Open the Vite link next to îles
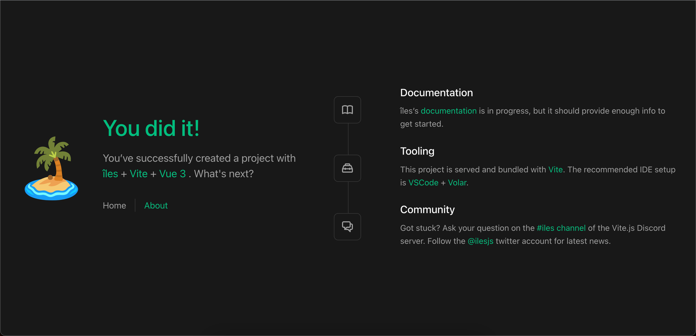Image resolution: width=696 pixels, height=336 pixels. pos(139,174)
